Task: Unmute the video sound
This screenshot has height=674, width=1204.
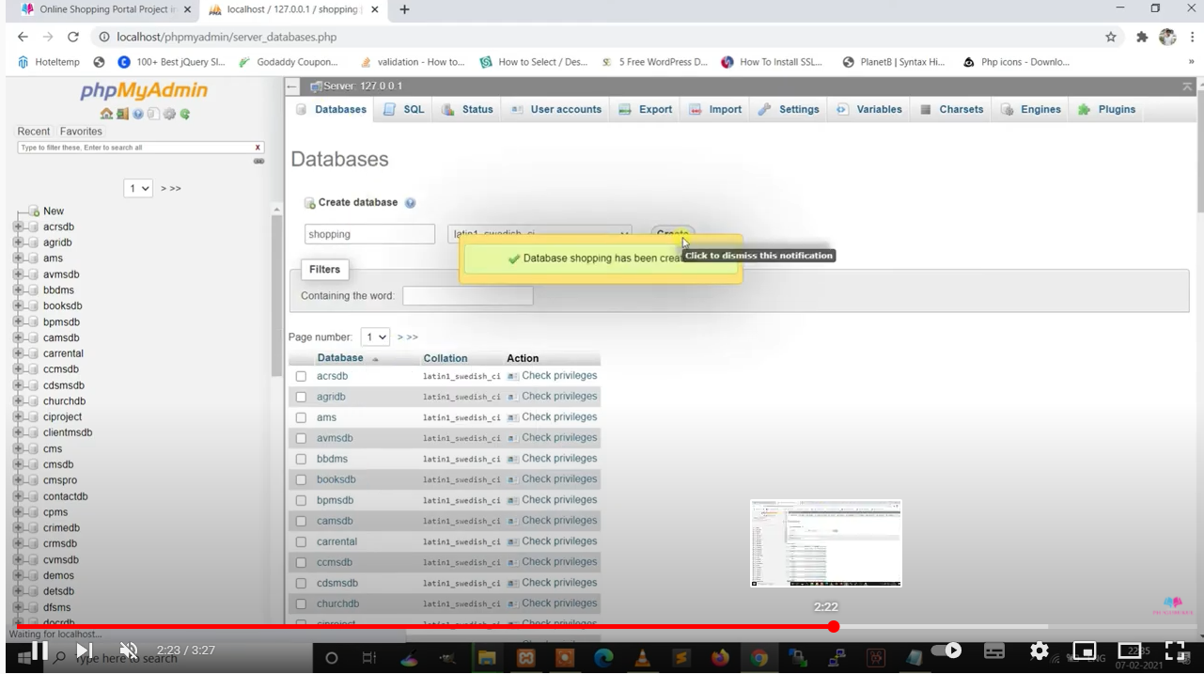Action: coord(130,650)
